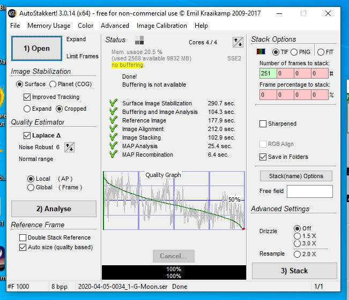This screenshot has height=300, width=349.
Task: Click the yellow 'no buffering' status text
Action: [x=127, y=65]
